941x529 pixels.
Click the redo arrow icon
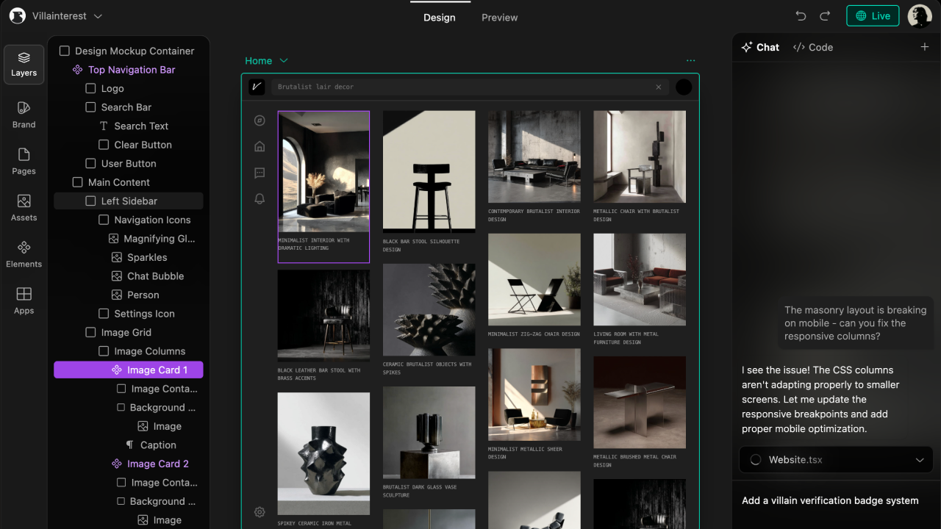tap(825, 16)
